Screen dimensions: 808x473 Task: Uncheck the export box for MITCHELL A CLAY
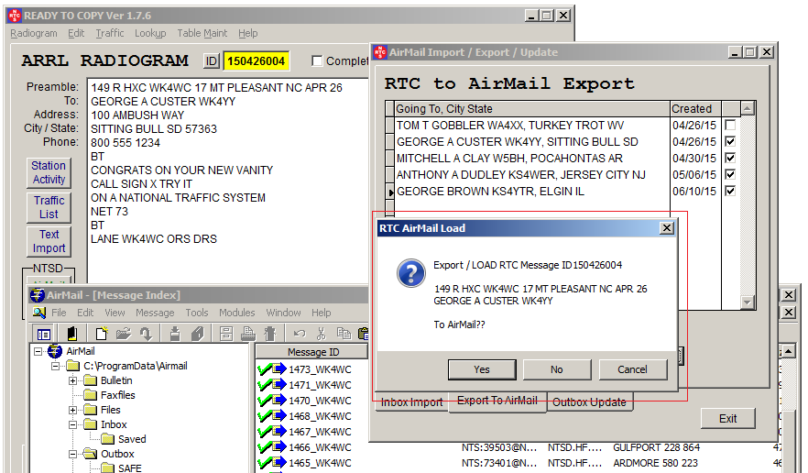pos(729,159)
